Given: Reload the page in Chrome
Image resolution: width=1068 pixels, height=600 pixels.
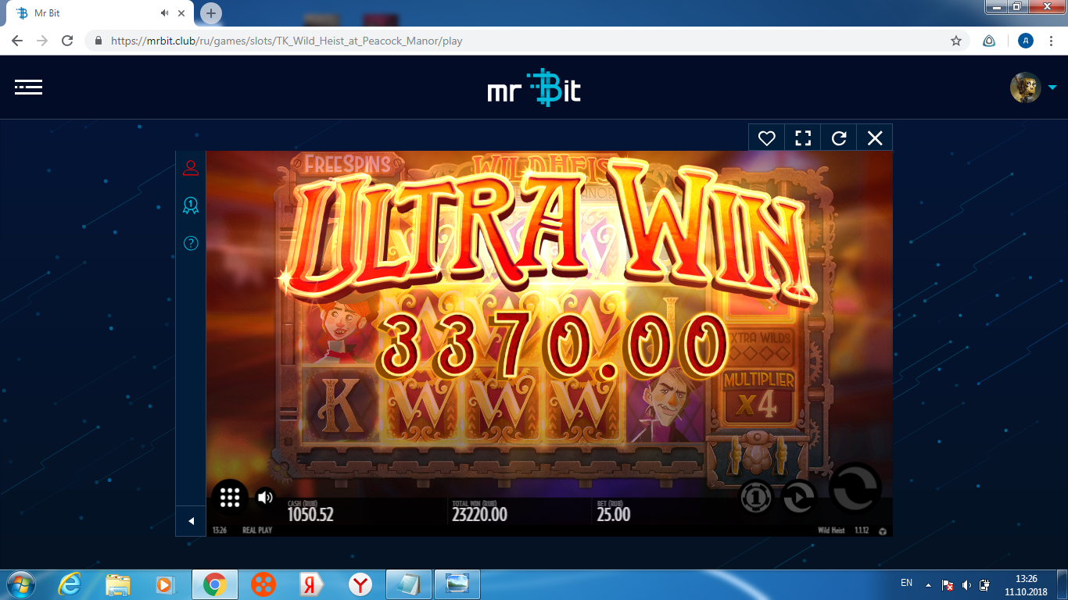Looking at the screenshot, I should click(x=67, y=41).
